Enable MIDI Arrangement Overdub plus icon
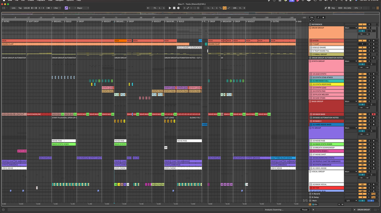 coord(184,8)
